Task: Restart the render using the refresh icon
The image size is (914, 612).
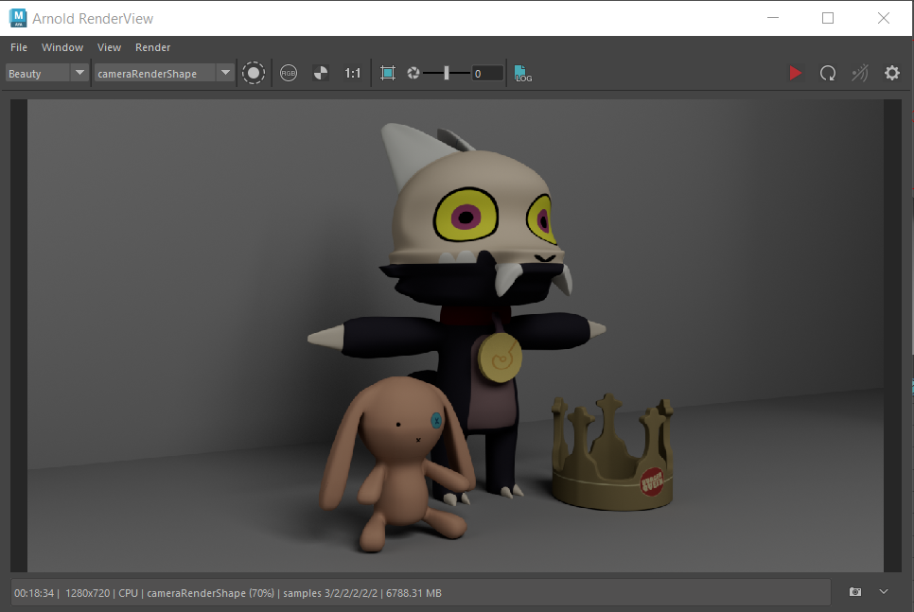Action: pos(828,73)
